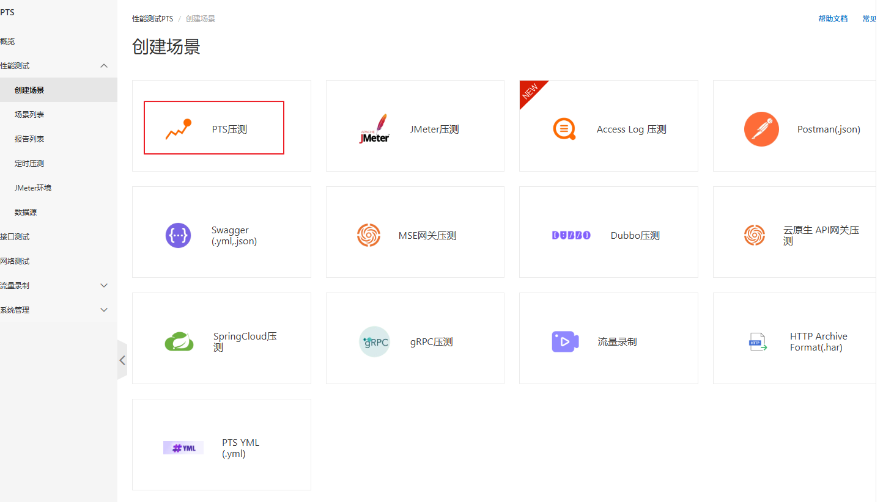Viewport: 883px width, 502px height.
Task: Click the Swagger purple braces icon
Action: coord(179,235)
